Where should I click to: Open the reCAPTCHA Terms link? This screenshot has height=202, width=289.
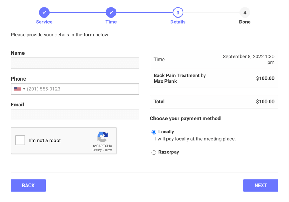pyautogui.click(x=109, y=150)
